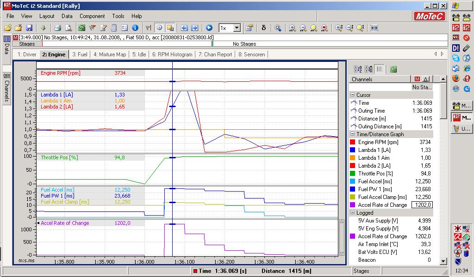Switch to the 4: Mixture Map tab
The height and width of the screenshot is (277, 474).
pos(110,54)
